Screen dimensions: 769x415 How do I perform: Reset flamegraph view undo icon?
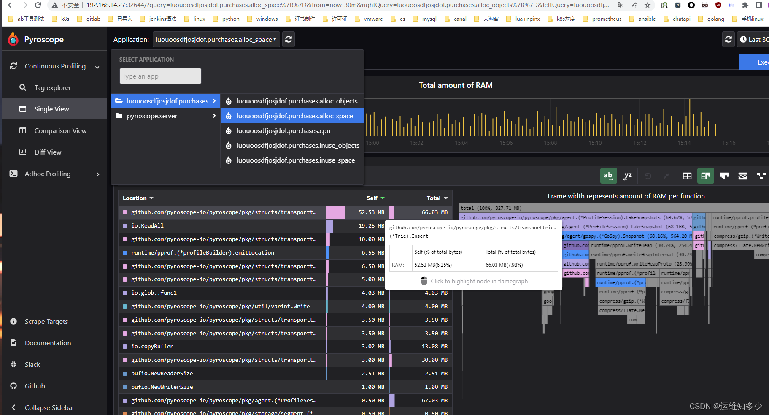click(x=648, y=176)
